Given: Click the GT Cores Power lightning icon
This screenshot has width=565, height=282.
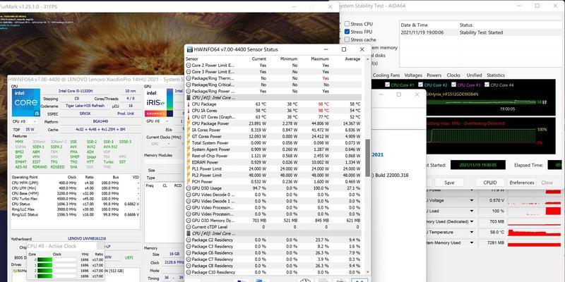Looking at the screenshot, I should click(x=189, y=137).
